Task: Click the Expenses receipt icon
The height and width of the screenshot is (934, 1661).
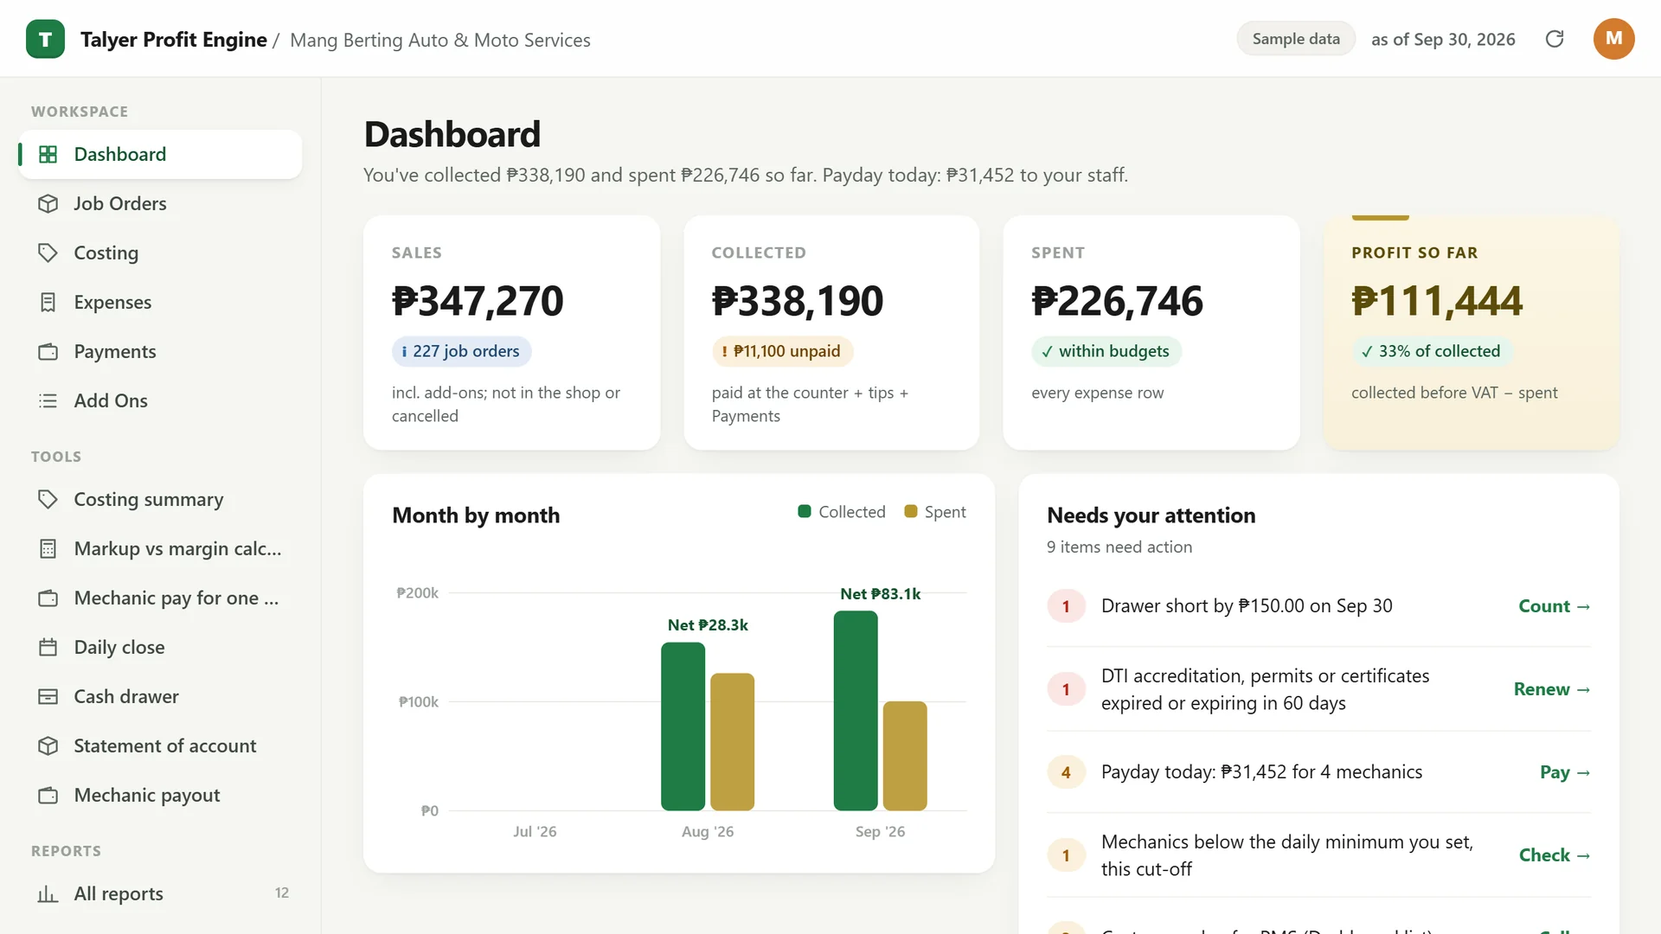Action: tap(48, 302)
